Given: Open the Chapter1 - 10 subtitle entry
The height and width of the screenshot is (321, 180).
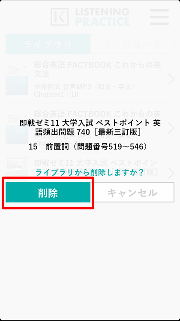Looking at the screenshot, I should click(x=56, y=95).
